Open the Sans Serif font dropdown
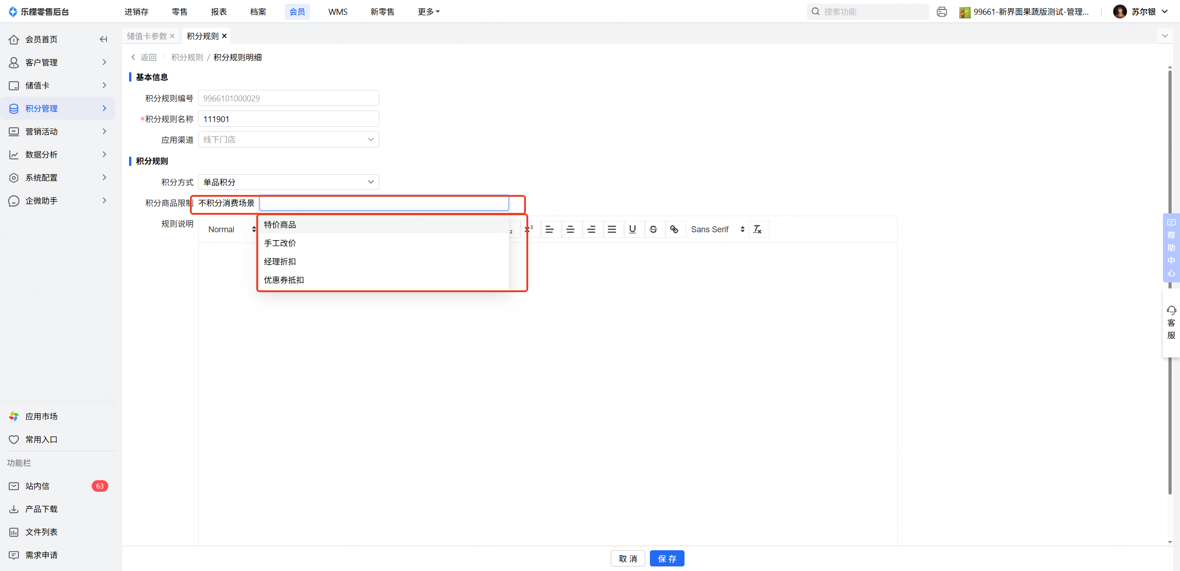This screenshot has width=1180, height=571. point(717,229)
